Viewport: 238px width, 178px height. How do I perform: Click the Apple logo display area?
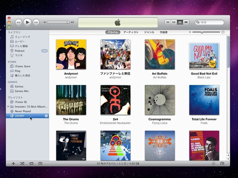point(118,22)
